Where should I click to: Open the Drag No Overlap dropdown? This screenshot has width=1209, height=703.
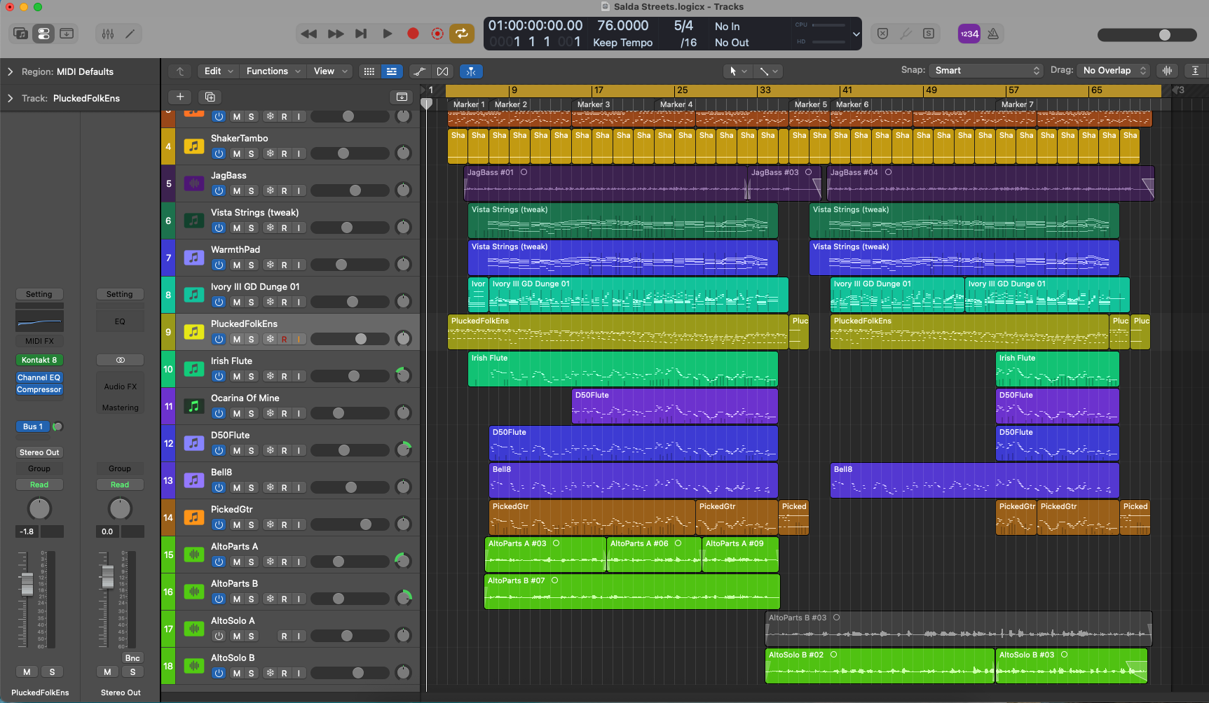tap(1114, 71)
